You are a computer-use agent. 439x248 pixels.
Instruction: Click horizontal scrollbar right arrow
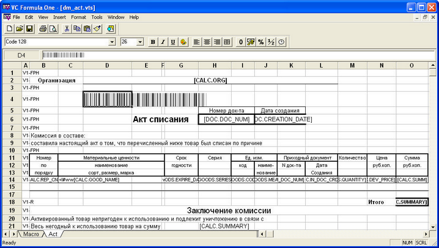coord(426,234)
